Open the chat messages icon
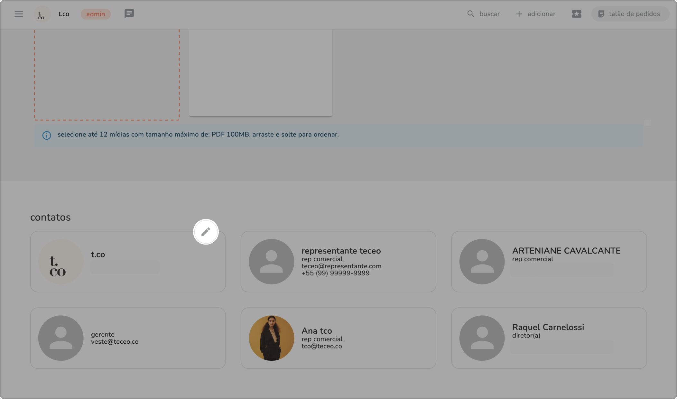677x399 pixels. click(x=129, y=14)
